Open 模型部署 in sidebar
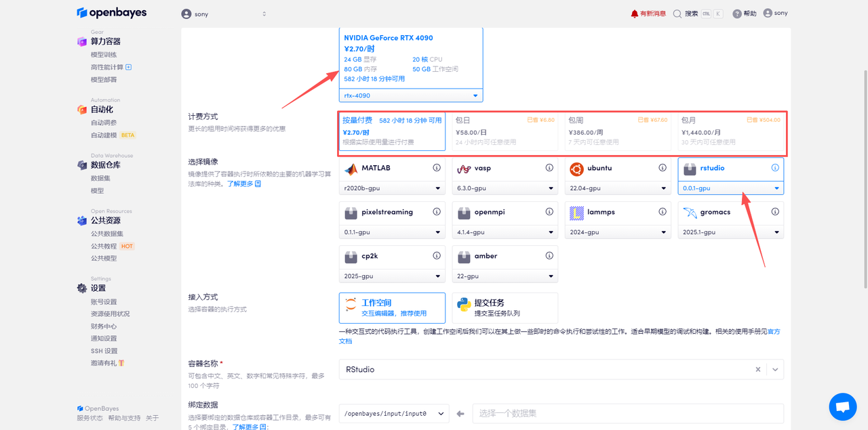The image size is (868, 430). pyautogui.click(x=104, y=79)
